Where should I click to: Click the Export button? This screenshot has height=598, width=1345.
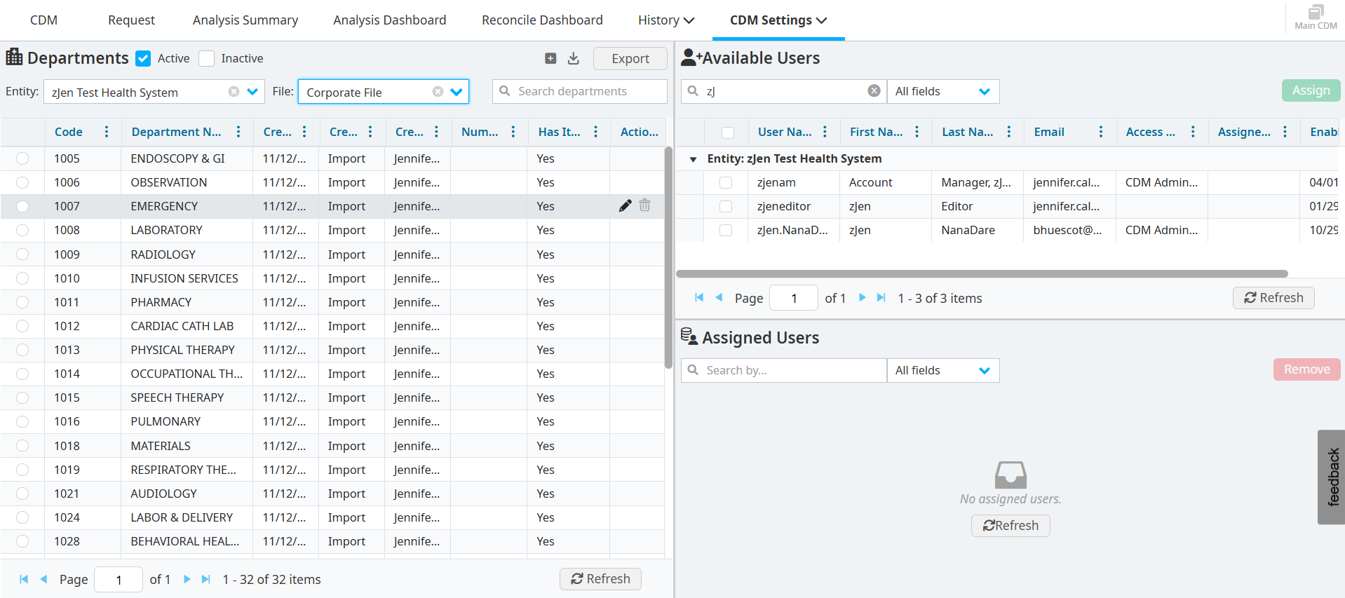pos(630,59)
